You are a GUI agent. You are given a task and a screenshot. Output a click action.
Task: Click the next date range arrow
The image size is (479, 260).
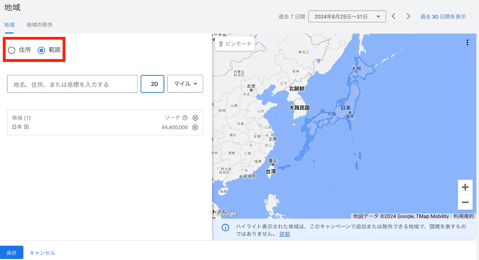[x=408, y=16]
